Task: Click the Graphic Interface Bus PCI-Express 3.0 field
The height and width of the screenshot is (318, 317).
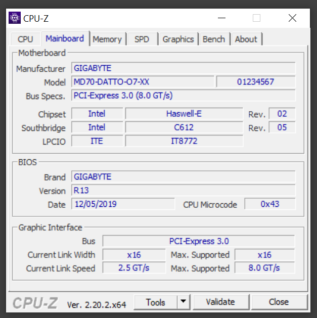Action: coord(199,241)
